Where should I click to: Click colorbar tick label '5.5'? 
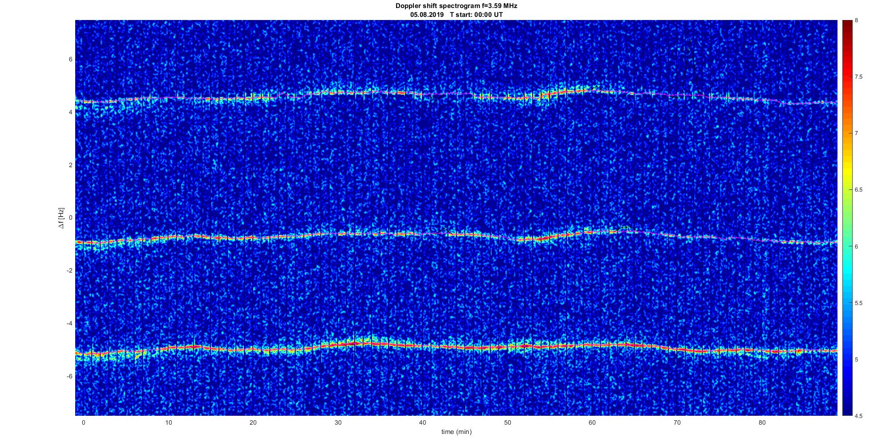pyautogui.click(x=859, y=303)
